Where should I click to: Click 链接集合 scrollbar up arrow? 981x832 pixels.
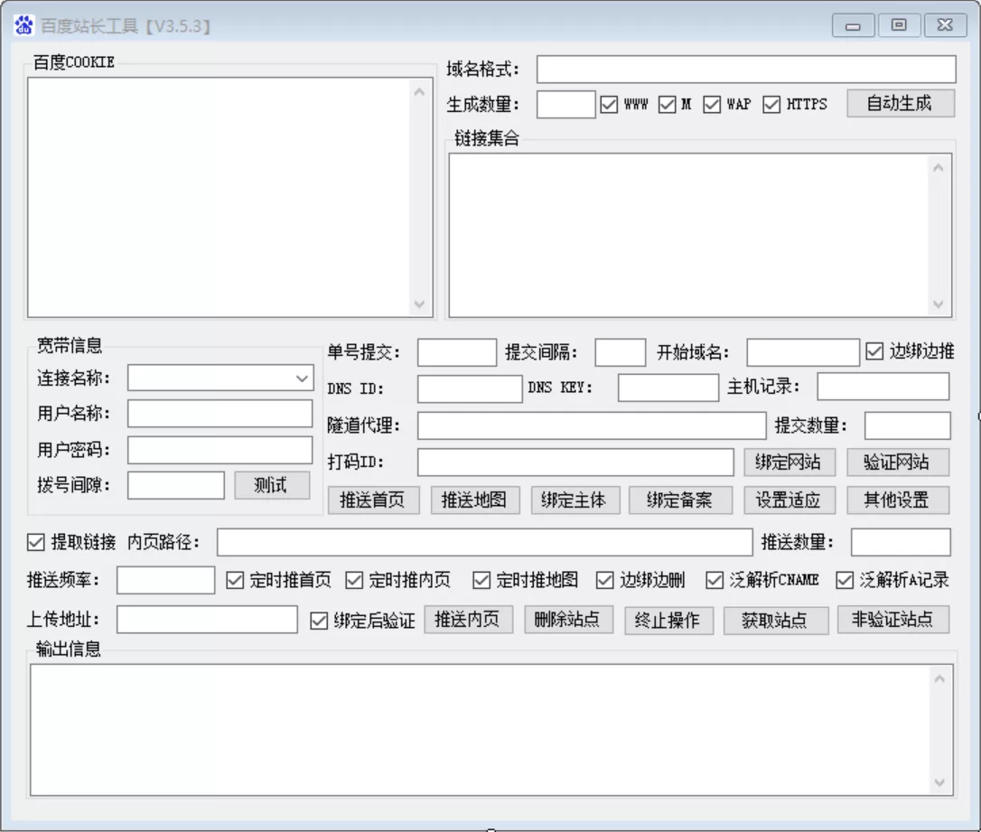pyautogui.click(x=938, y=168)
